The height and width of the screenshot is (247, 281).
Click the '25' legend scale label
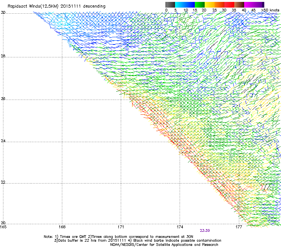215,10
